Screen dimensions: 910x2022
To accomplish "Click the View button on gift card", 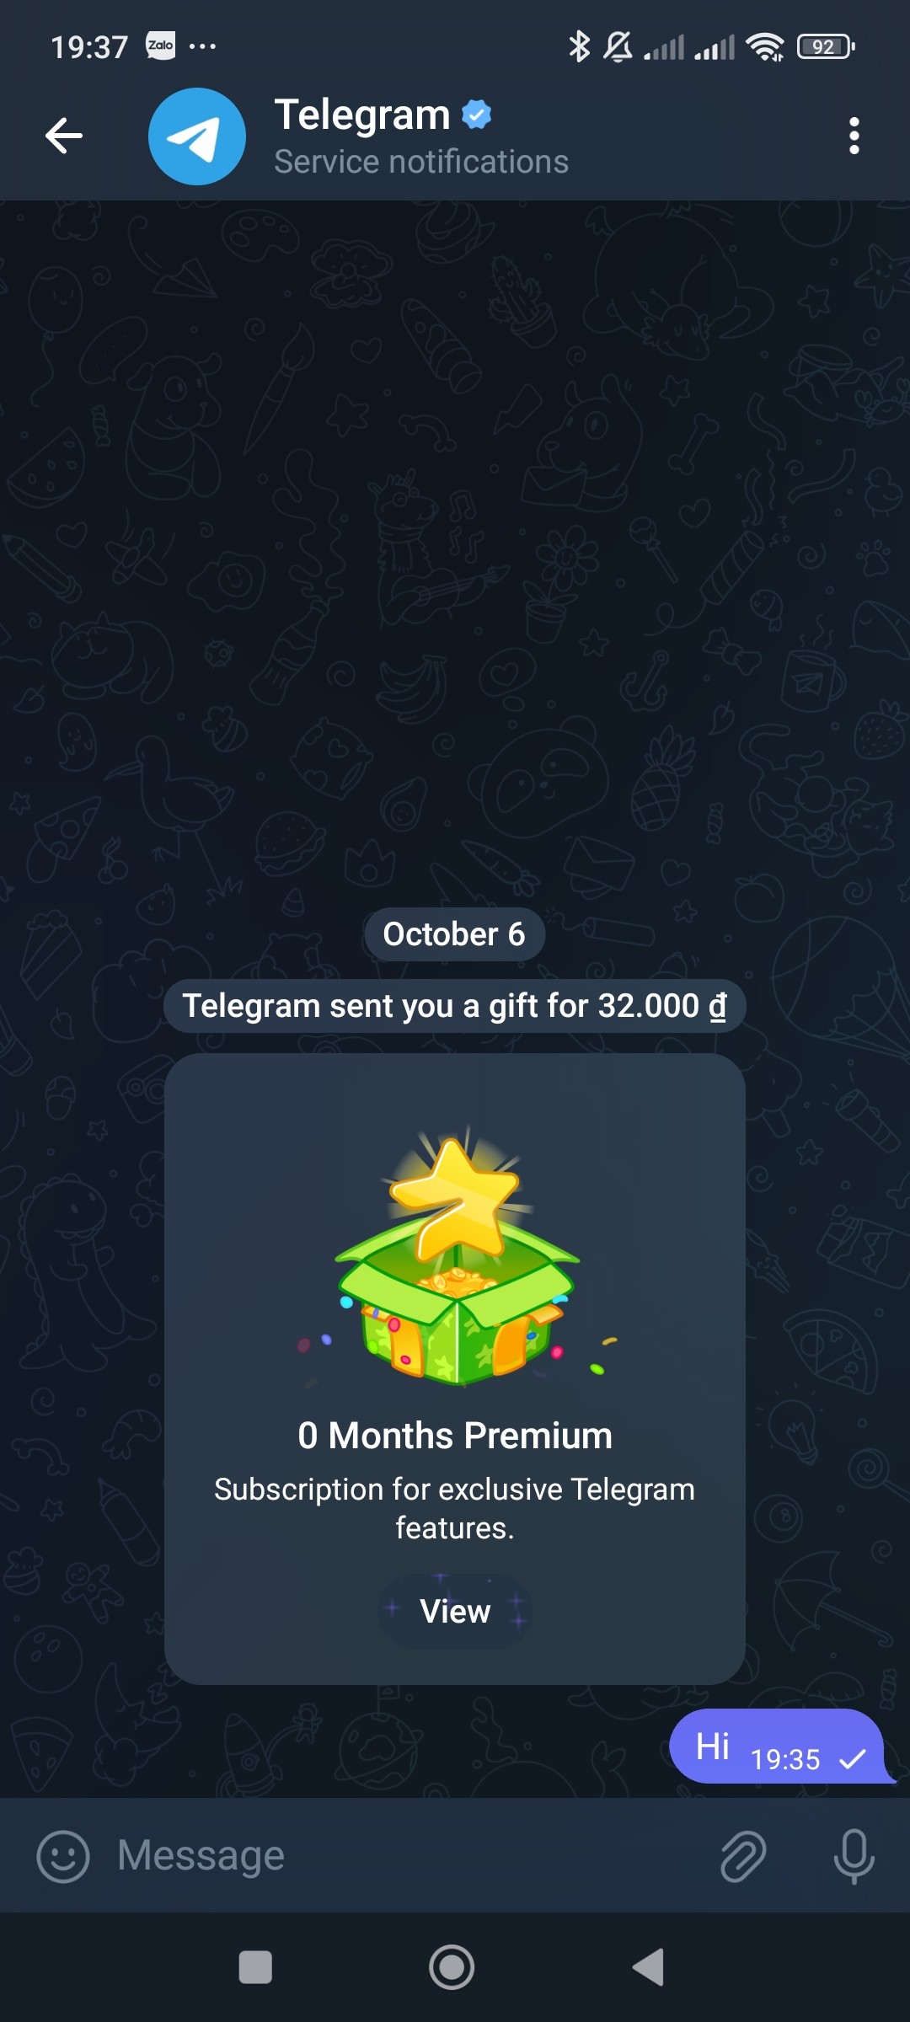I will [455, 1611].
